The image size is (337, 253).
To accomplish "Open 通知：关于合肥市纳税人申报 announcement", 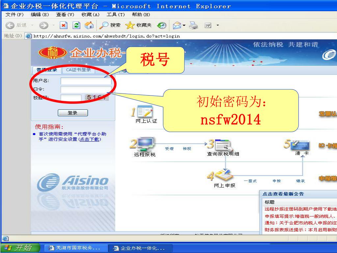I will tap(300, 223).
